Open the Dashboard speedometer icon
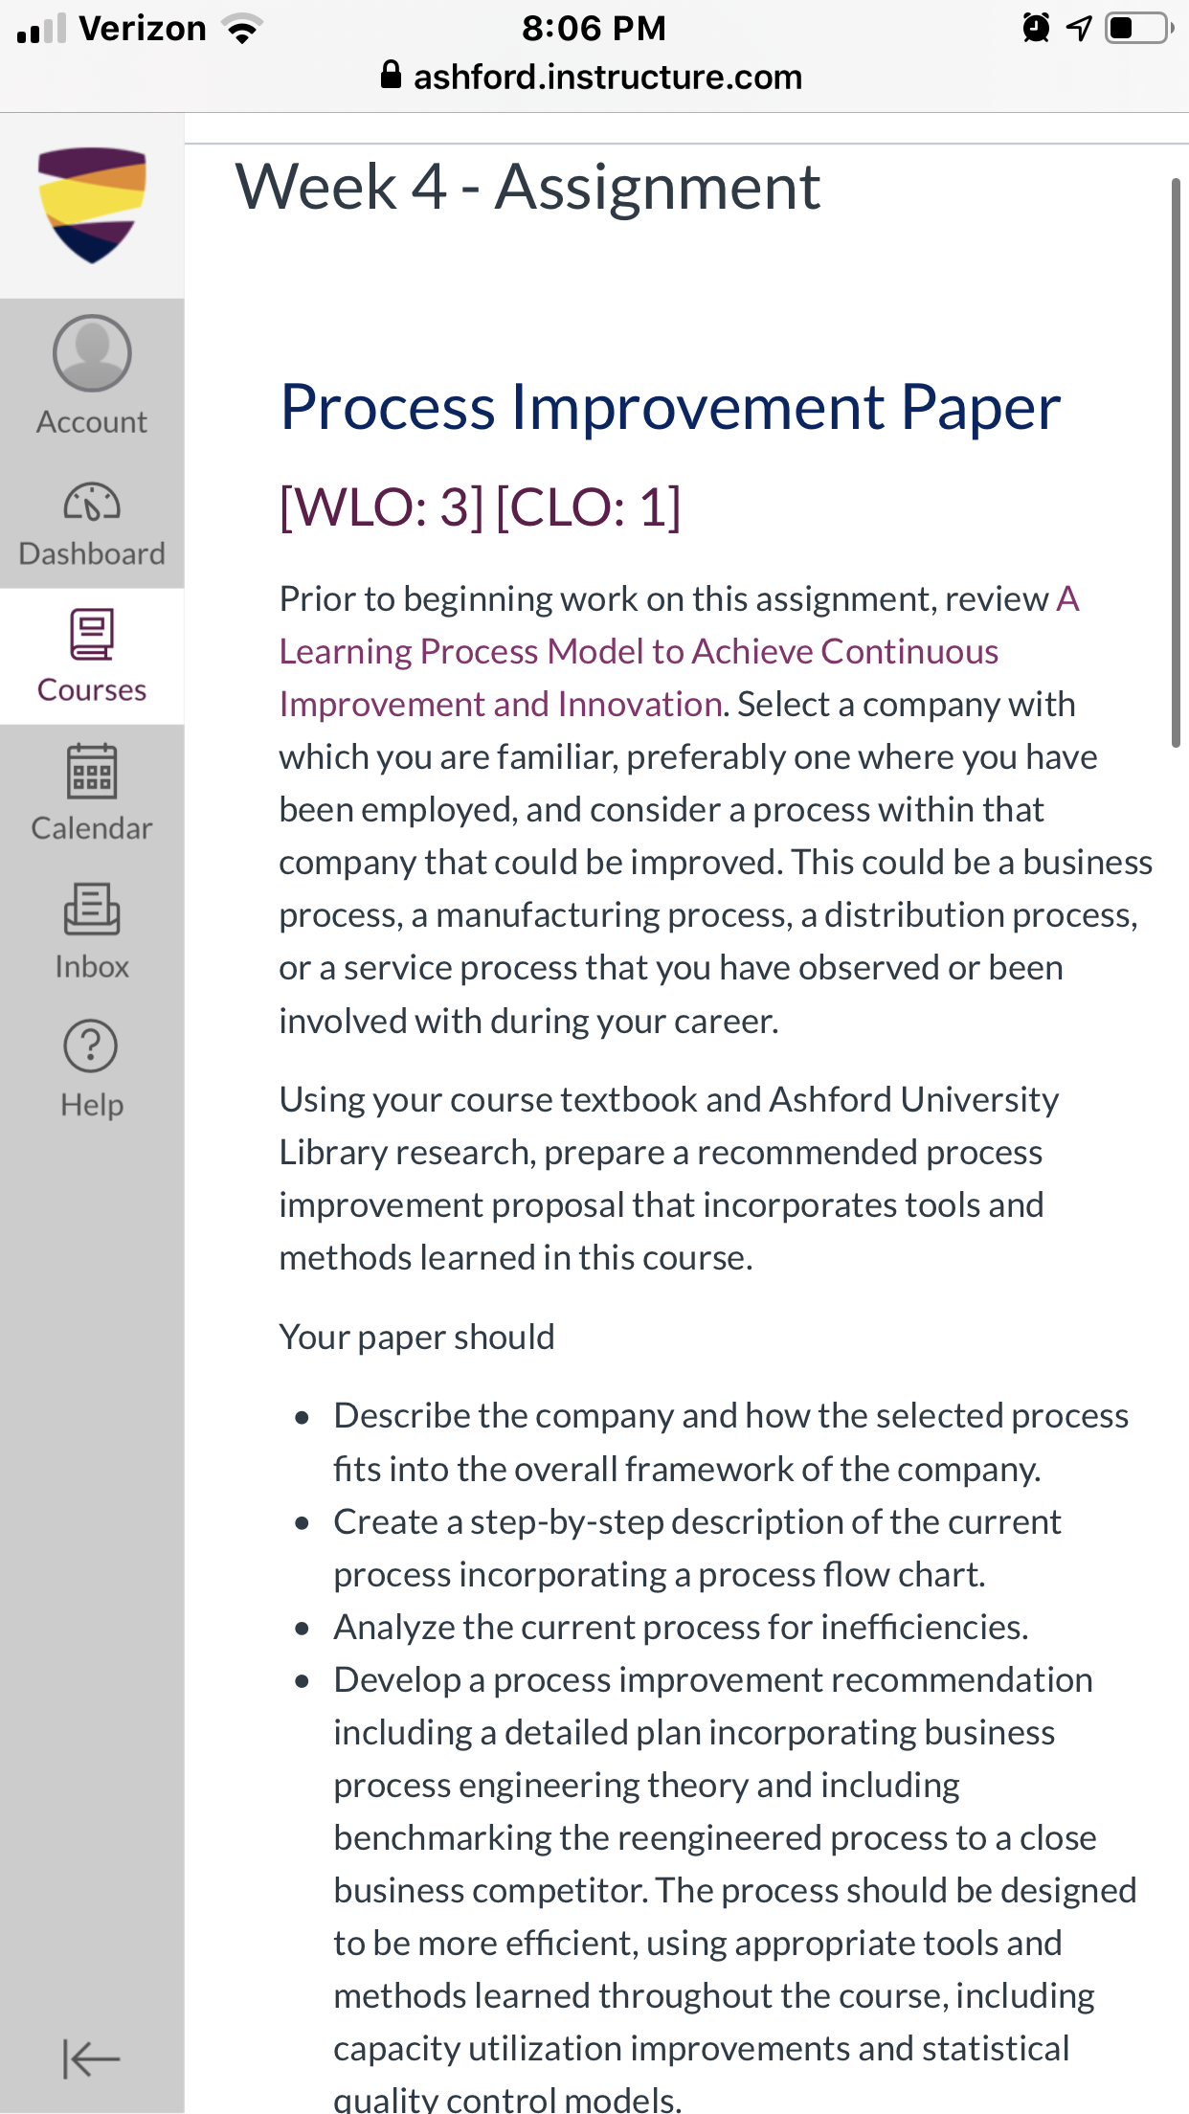The image size is (1189, 2114). 92,502
